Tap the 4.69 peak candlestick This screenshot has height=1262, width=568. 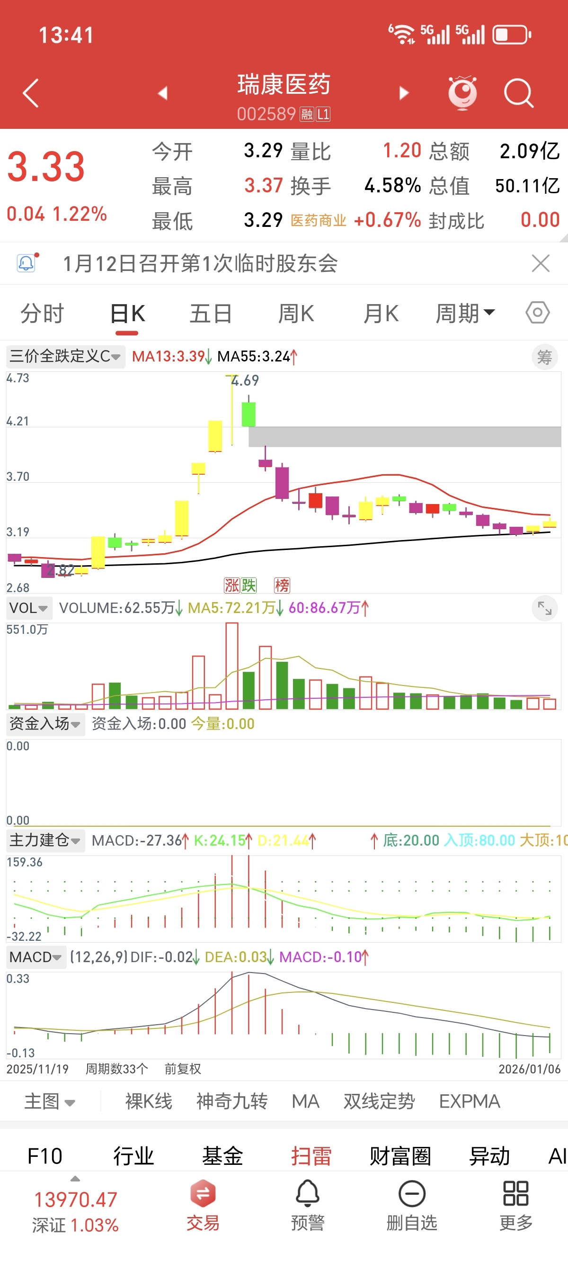[231, 410]
